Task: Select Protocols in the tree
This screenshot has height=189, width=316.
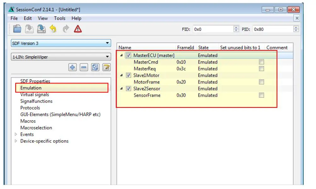Action: click(x=30, y=108)
